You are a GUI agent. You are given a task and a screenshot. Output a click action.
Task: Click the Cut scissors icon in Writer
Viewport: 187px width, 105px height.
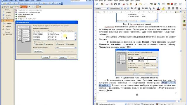tap(124, 4)
